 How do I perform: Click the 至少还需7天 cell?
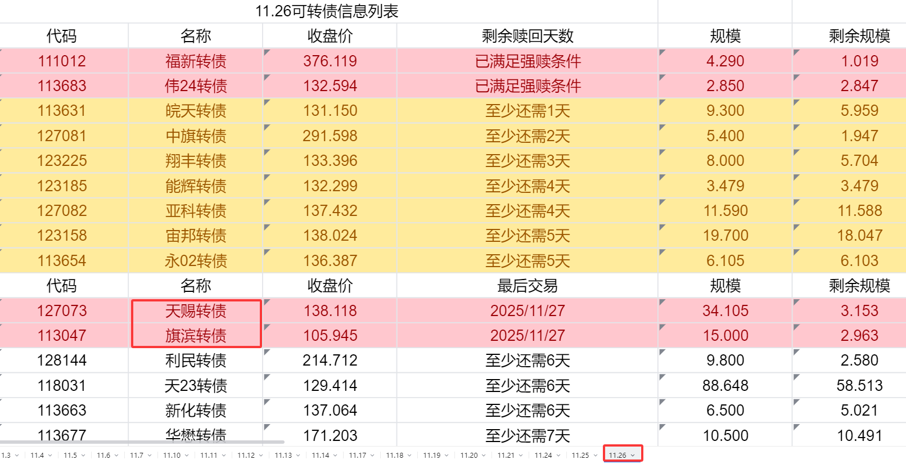pos(528,435)
